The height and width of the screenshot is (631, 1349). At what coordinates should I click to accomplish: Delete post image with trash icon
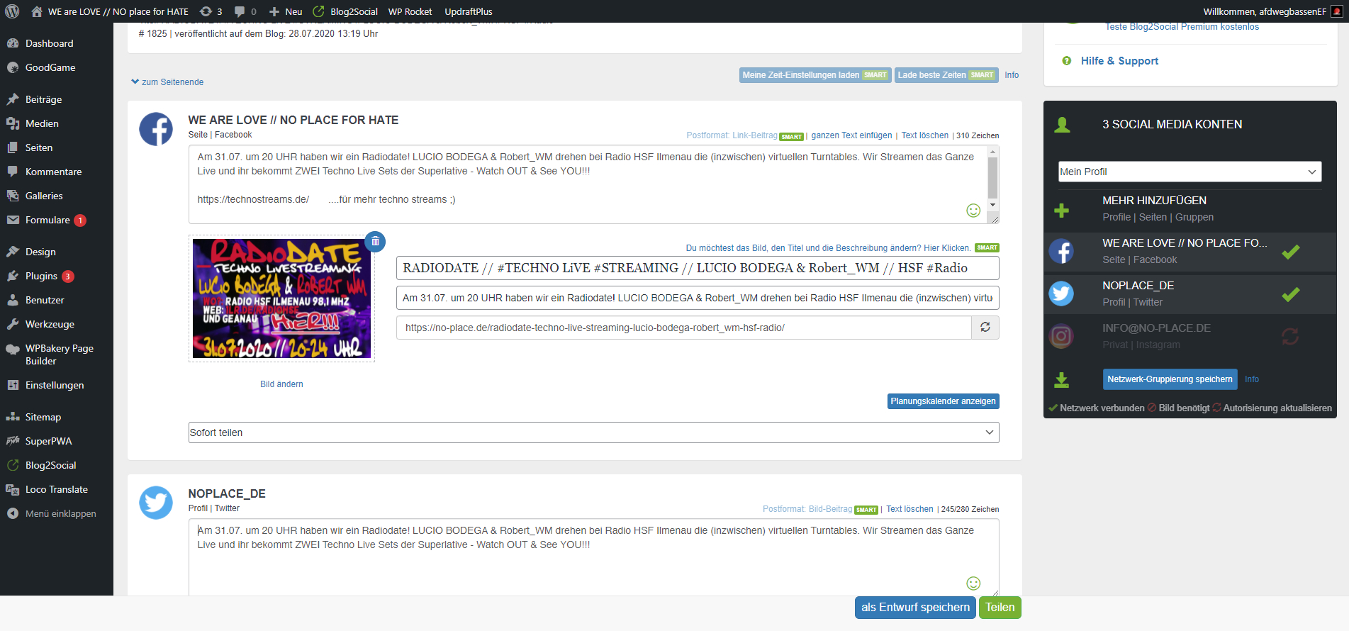(x=375, y=241)
